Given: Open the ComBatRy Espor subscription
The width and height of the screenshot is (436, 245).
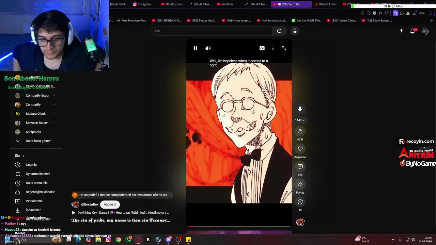Looking at the screenshot, I should coord(37,96).
